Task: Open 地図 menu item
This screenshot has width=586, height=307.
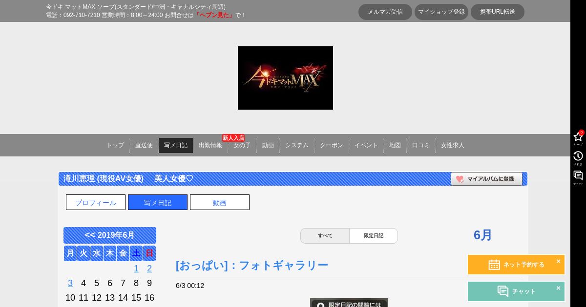Action: click(x=395, y=145)
